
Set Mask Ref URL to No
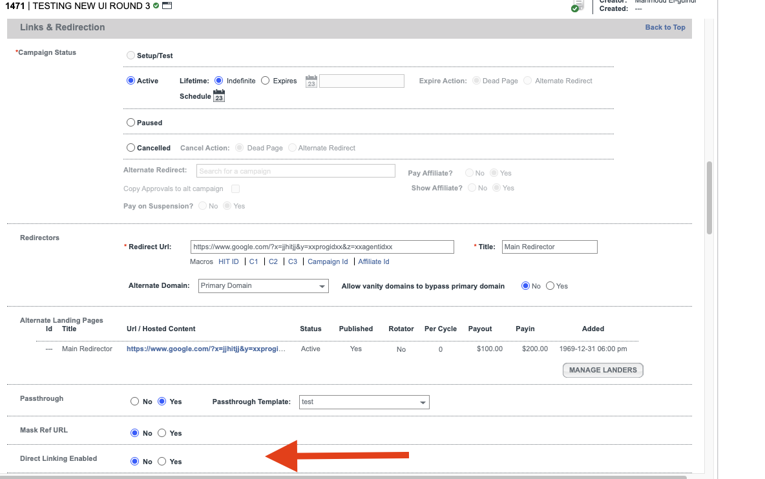click(x=134, y=433)
